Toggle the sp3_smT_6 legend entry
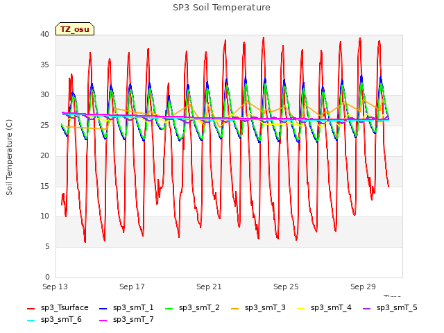This screenshot has width=444, height=333. pos(54,320)
